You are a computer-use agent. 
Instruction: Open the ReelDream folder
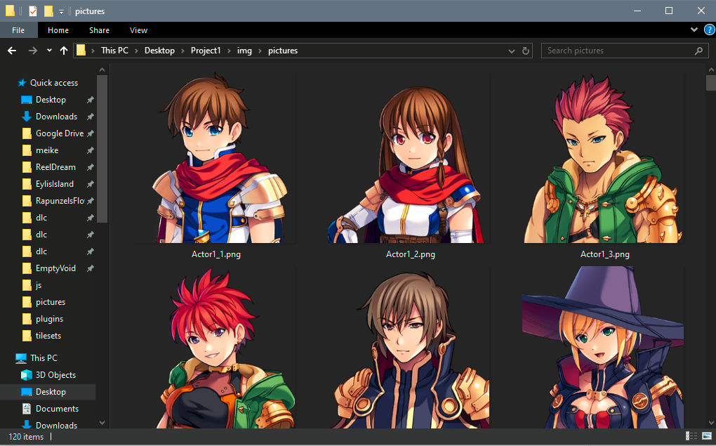(55, 167)
